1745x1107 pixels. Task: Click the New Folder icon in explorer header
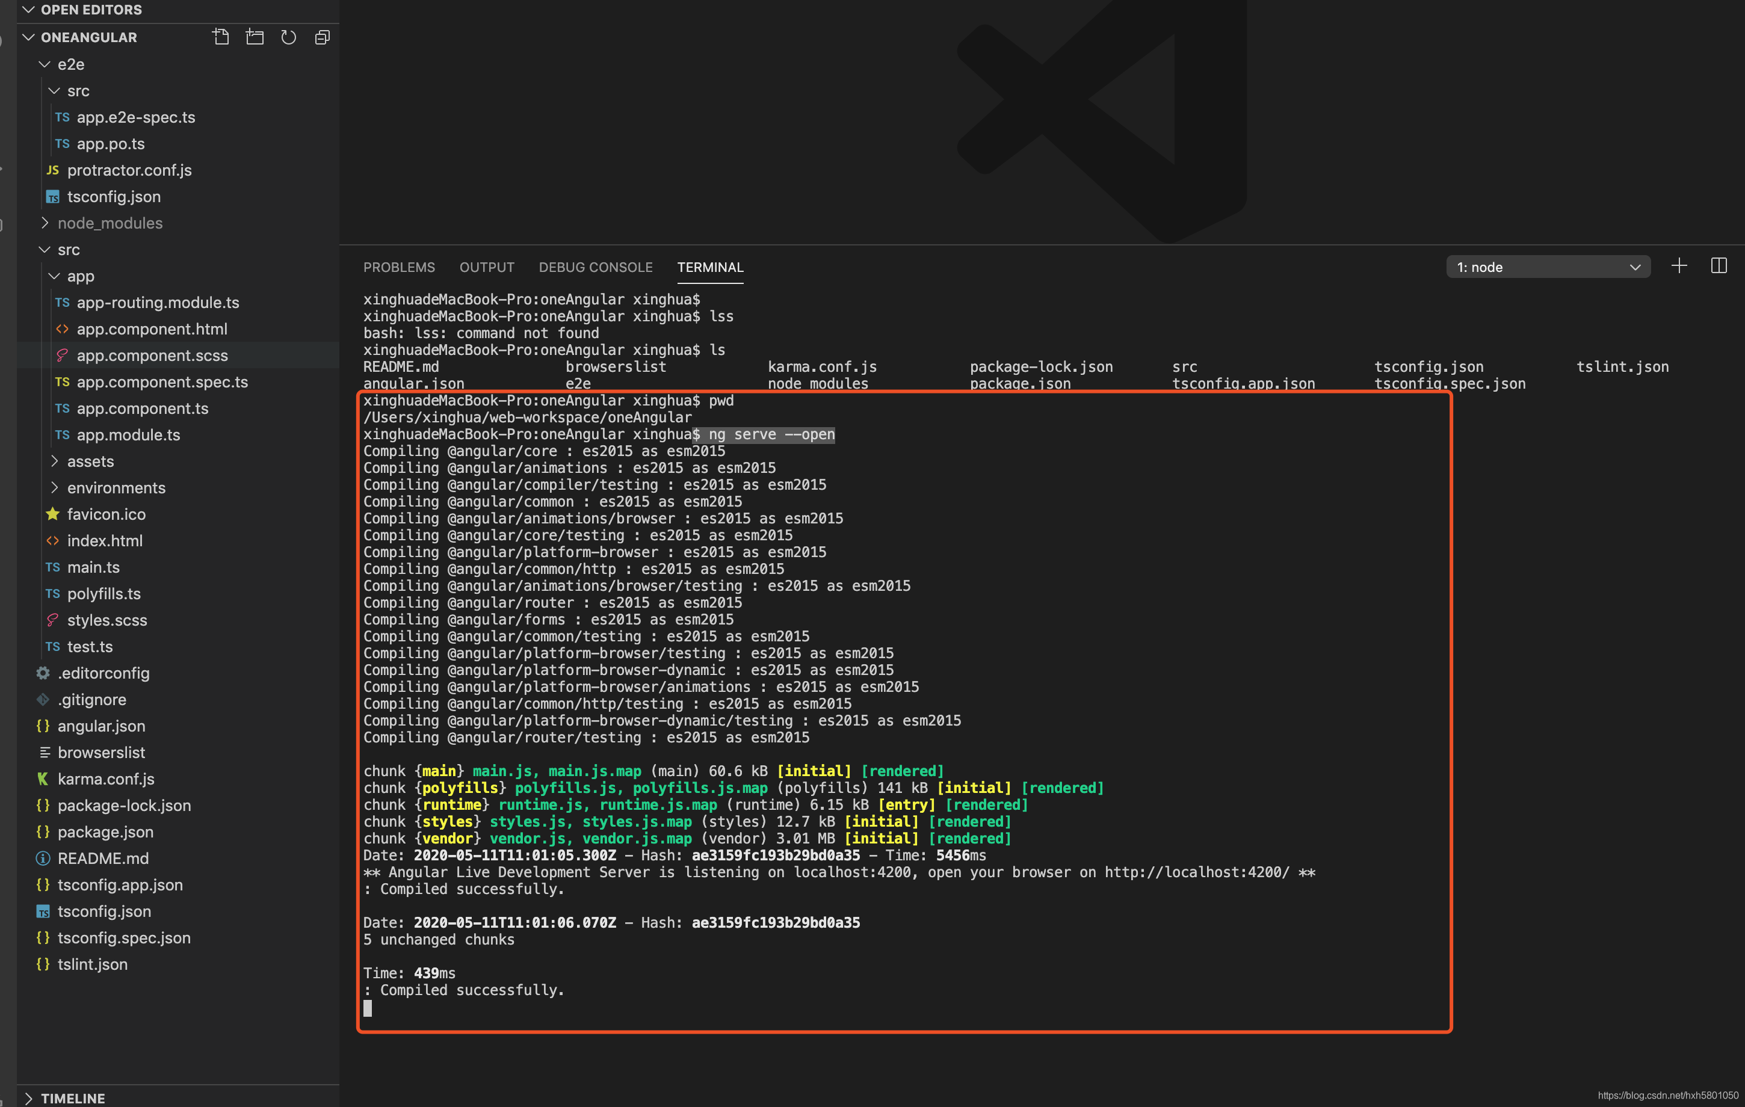tap(255, 37)
